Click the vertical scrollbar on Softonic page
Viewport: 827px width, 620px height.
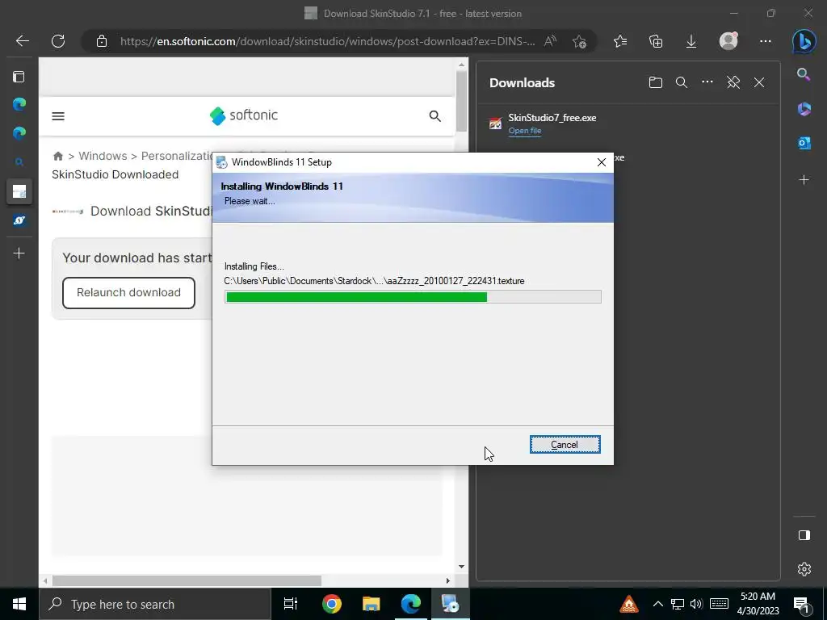[x=461, y=100]
